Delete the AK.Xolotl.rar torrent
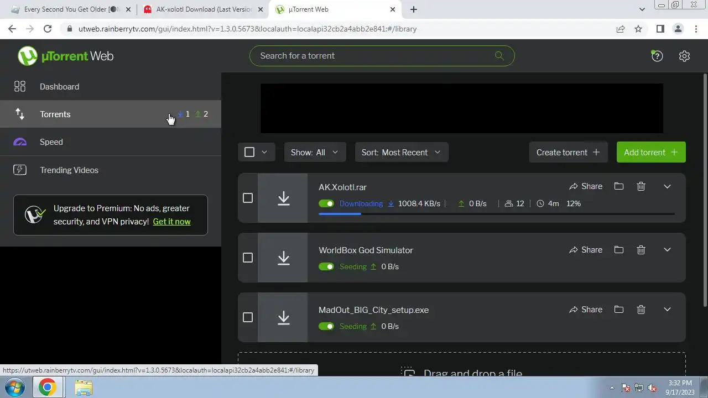Viewport: 708px width, 398px height. point(641,186)
